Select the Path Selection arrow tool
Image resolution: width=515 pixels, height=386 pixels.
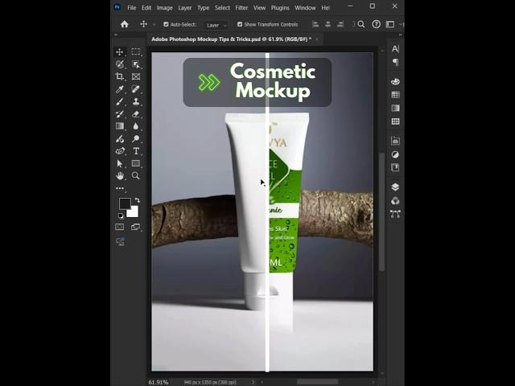[x=120, y=163]
